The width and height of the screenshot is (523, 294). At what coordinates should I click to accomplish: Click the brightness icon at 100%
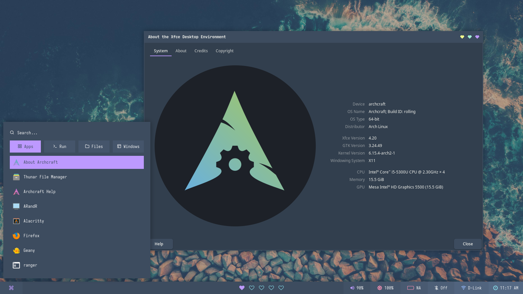pos(380,288)
